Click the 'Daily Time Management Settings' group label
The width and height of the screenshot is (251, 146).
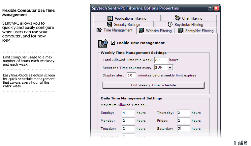pos(131,98)
